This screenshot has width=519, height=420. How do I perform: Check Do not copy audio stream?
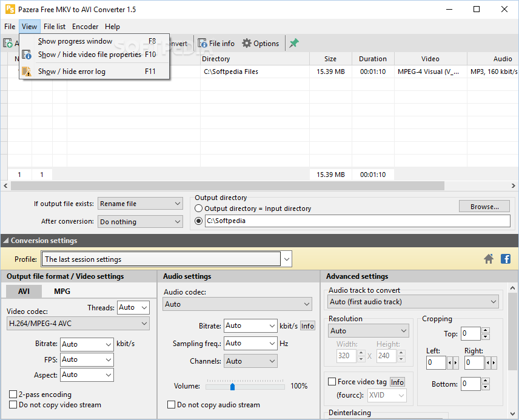171,404
